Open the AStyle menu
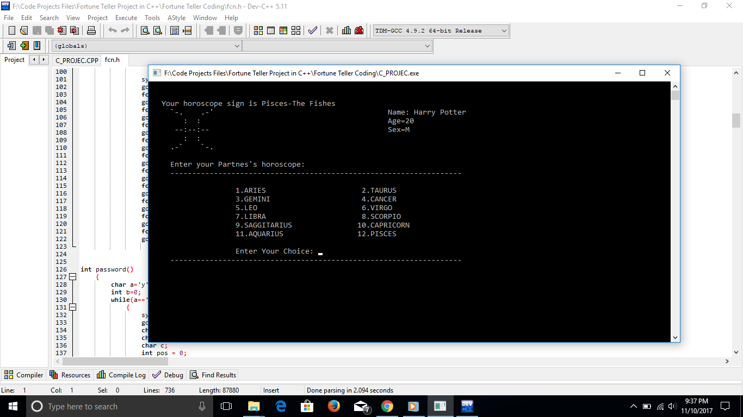This screenshot has width=743, height=417. tap(176, 17)
